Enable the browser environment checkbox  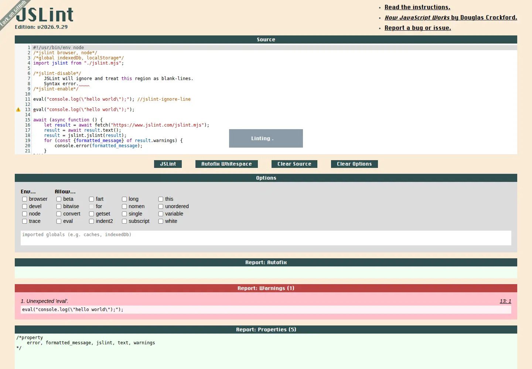25,199
